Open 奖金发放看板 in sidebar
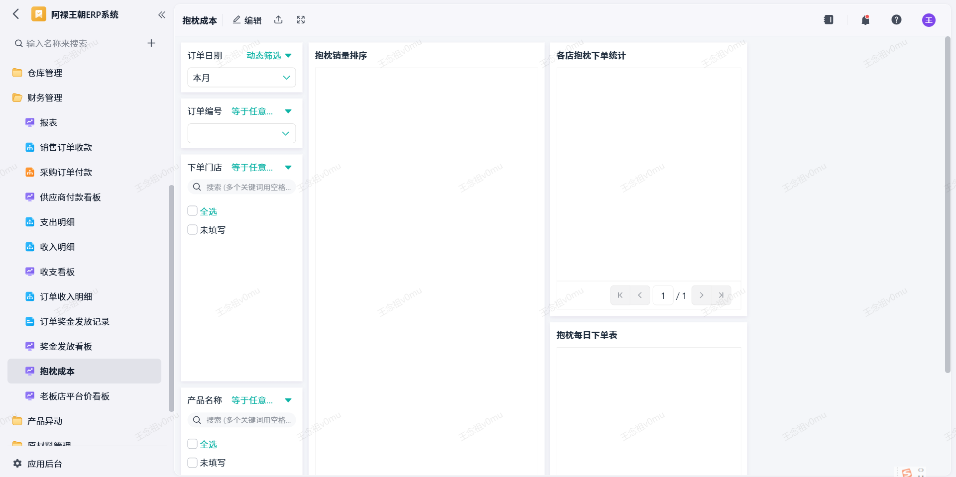956x477 pixels. click(85, 346)
